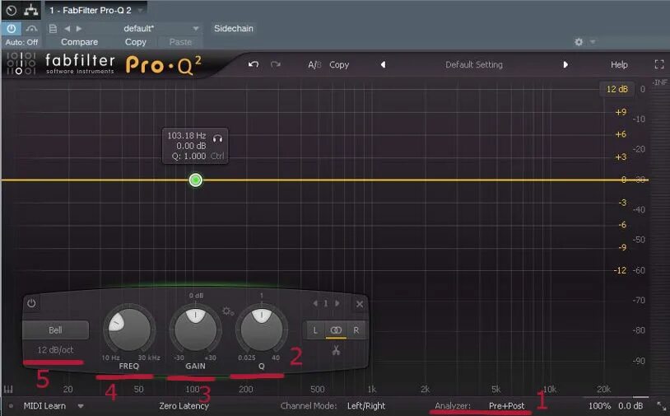Open the MIDI Learn dropdown arrow
This screenshot has width=670, height=416.
(81, 406)
